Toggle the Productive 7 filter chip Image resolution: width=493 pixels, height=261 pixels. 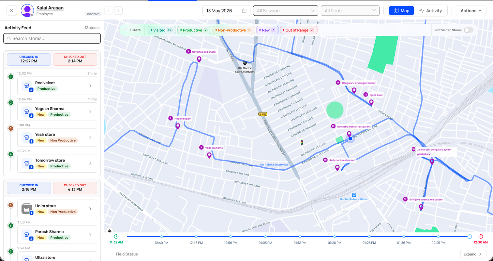194,30
